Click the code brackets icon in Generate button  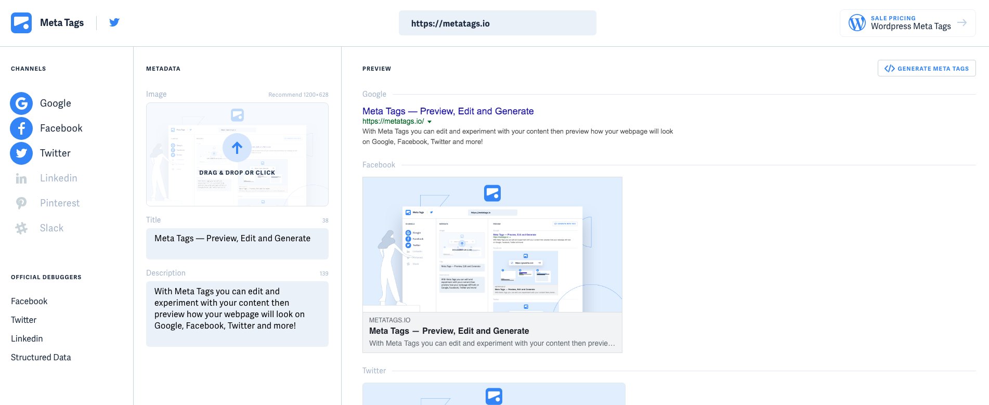click(x=890, y=69)
